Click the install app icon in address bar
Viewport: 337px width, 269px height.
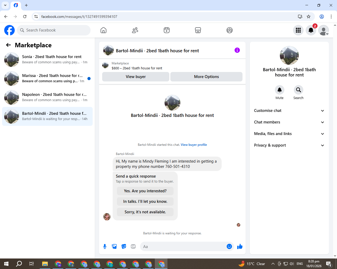(300, 17)
